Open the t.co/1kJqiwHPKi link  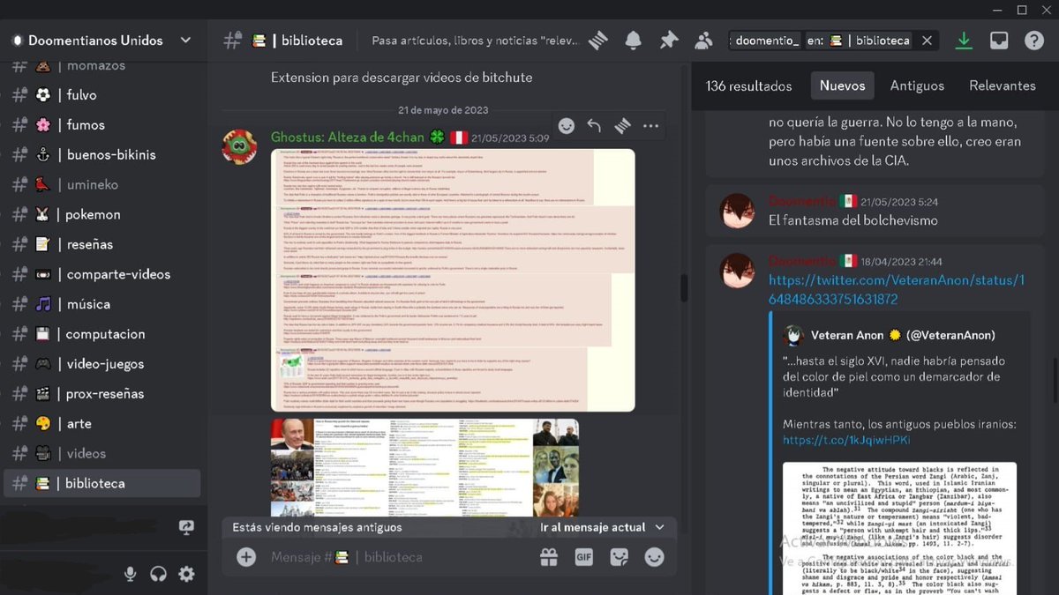846,440
